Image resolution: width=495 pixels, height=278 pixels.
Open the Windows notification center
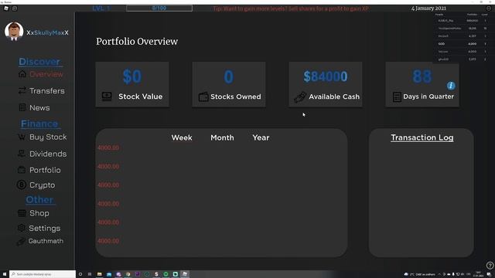[x=489, y=274]
